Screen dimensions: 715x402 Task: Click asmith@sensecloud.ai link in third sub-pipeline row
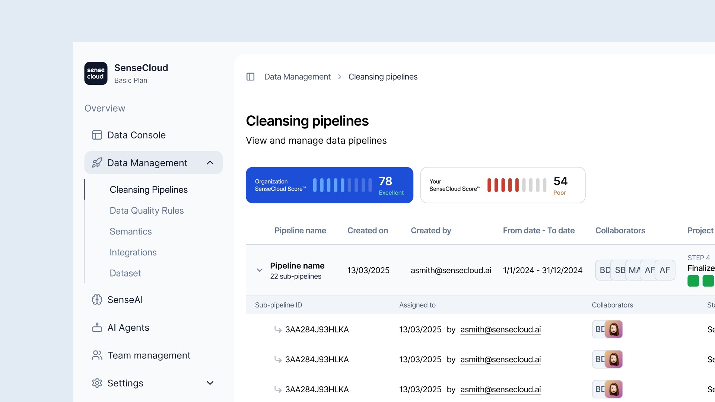(x=500, y=389)
